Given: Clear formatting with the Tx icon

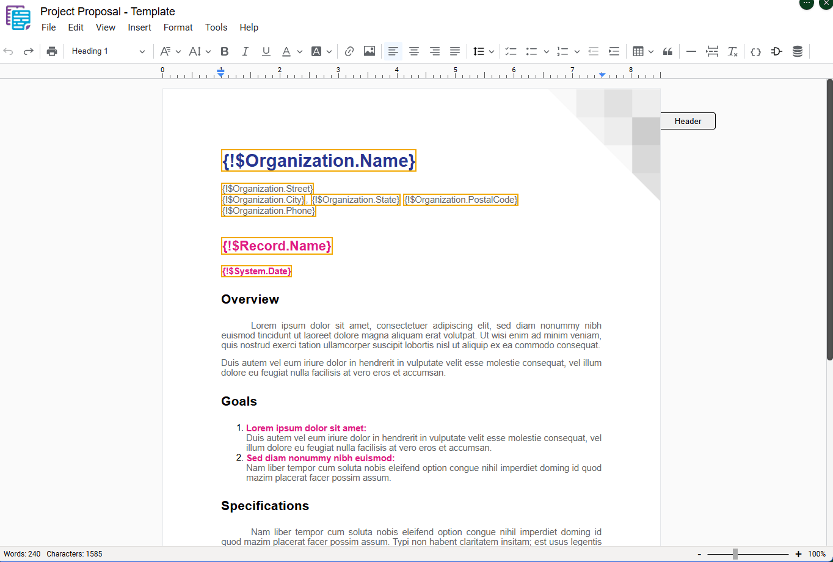Looking at the screenshot, I should point(733,51).
